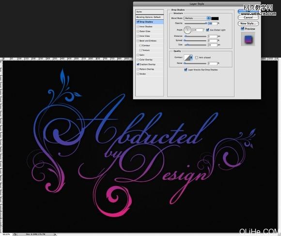Select the Satin row label
281x236 pixels.
coord(142,55)
